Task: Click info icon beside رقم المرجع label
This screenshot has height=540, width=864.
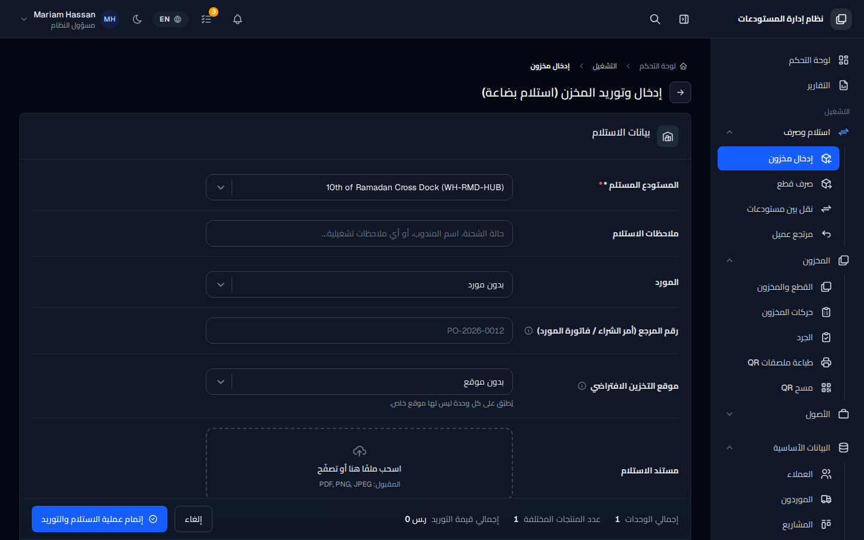Action: [x=529, y=331]
